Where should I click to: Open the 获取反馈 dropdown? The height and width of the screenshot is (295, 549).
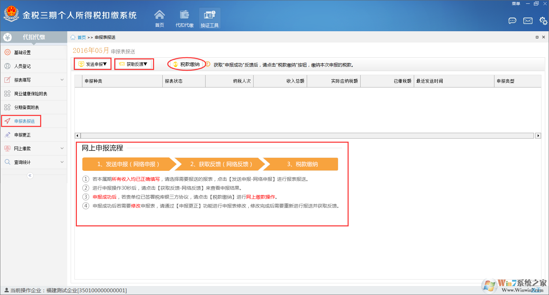pyautogui.click(x=134, y=64)
